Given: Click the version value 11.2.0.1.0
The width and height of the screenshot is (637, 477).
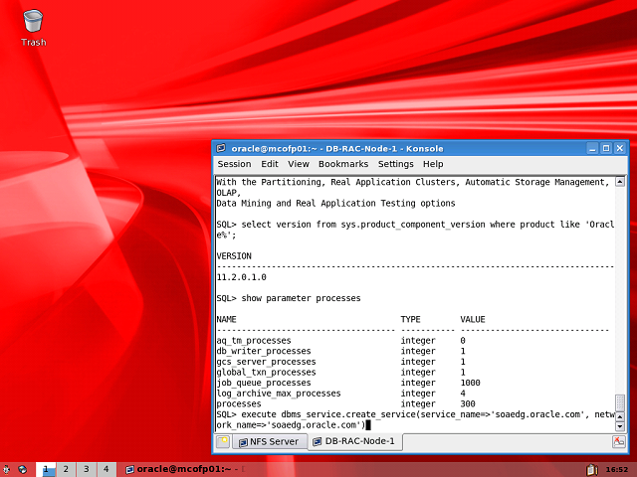Looking at the screenshot, I should click(x=241, y=277).
